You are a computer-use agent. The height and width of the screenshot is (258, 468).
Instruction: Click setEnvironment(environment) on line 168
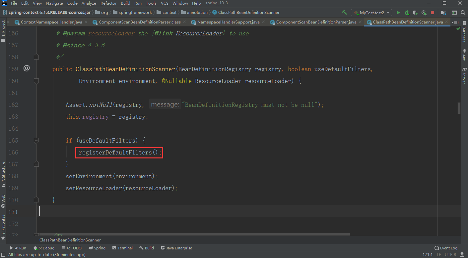coord(110,176)
